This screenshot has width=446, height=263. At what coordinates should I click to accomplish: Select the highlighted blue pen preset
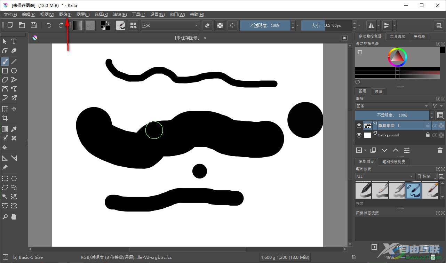tap(414, 190)
